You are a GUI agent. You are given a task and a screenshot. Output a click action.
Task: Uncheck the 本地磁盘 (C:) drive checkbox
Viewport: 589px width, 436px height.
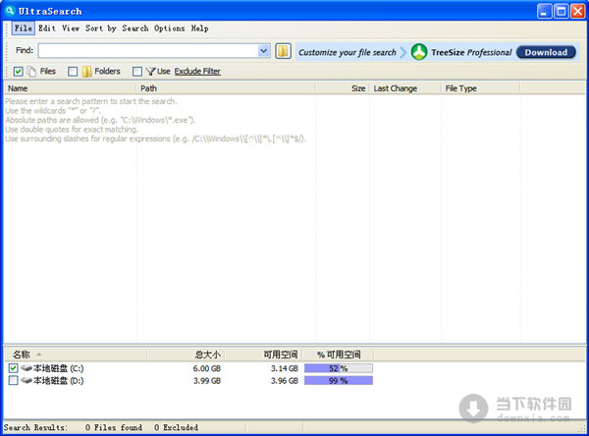pyautogui.click(x=13, y=368)
